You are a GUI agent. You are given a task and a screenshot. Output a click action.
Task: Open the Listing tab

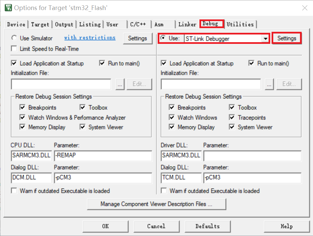[90, 24]
